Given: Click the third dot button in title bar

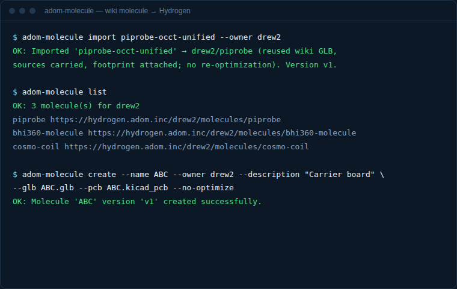Looking at the screenshot, I should [32, 11].
